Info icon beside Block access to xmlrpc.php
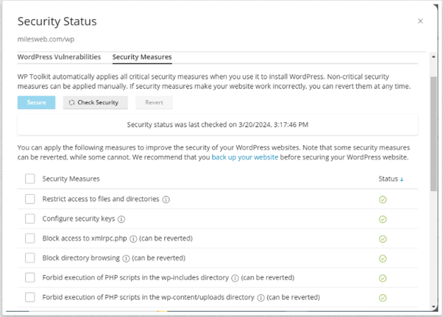Screen dimensions: 443x317 click(133, 239)
